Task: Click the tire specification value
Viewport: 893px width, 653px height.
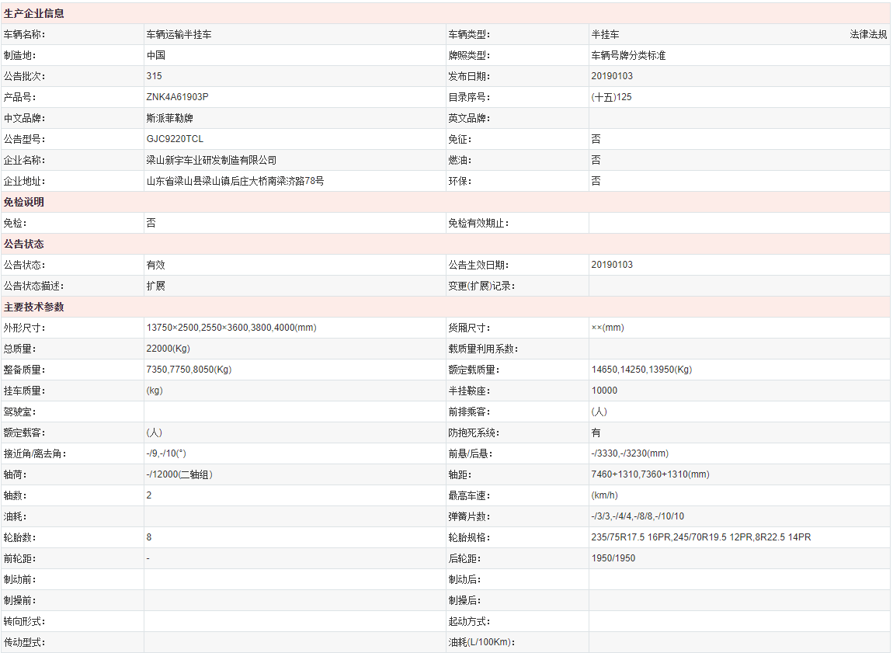Action: click(x=700, y=537)
